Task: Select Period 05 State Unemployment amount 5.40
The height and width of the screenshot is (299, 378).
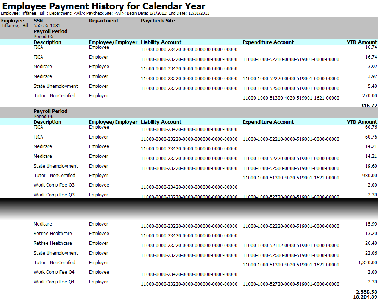Action: (372, 86)
